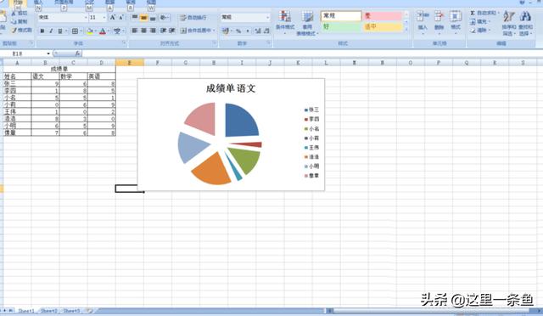
Task: Switch to the Page Layout (页面布局) tab
Action: click(x=64, y=3)
